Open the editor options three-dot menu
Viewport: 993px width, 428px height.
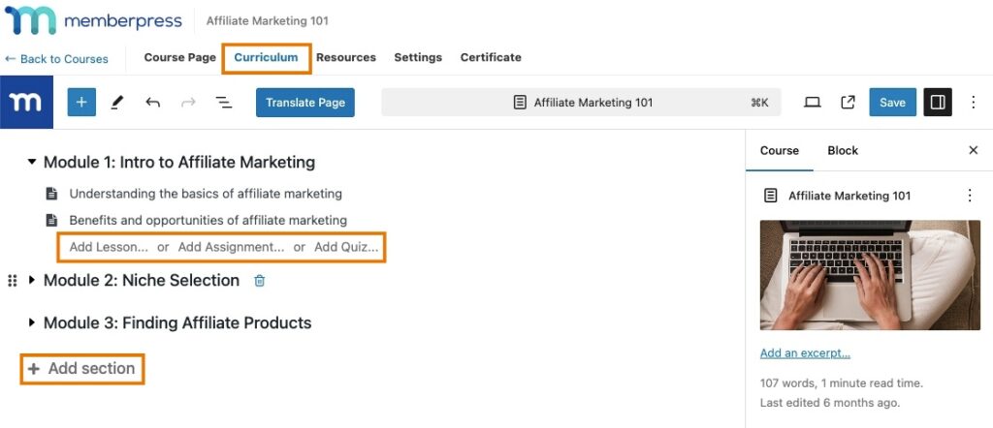point(973,103)
